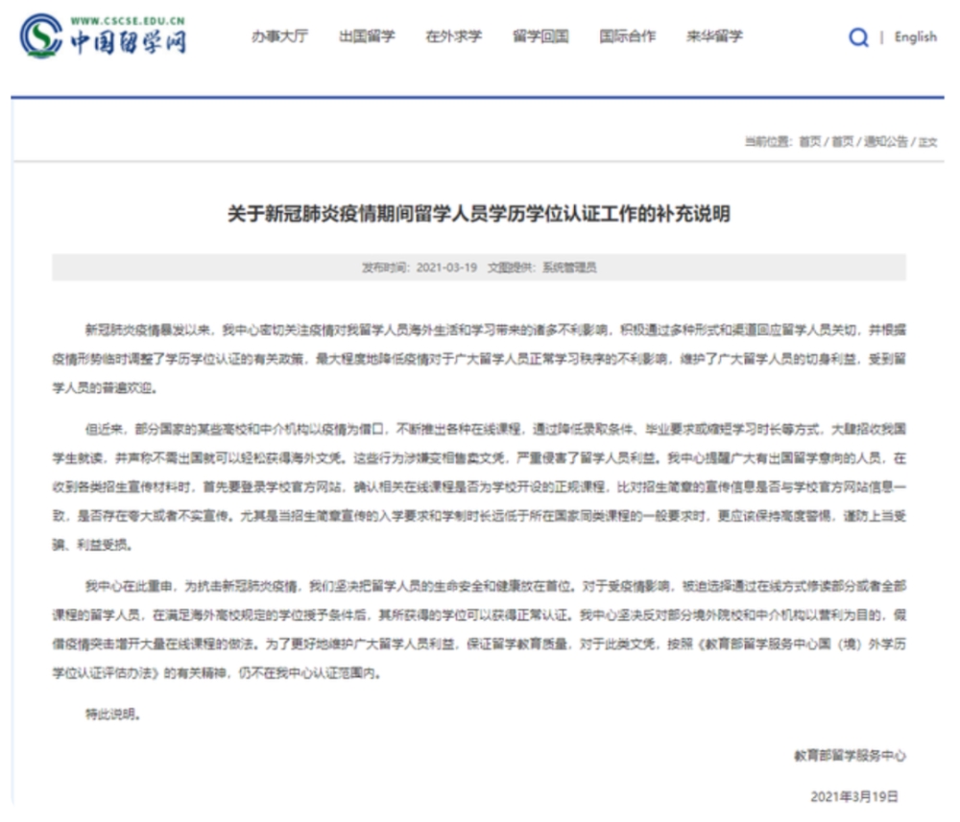The image size is (960, 822).
Task: Open the 来华留学 menu
Action: pyautogui.click(x=714, y=36)
